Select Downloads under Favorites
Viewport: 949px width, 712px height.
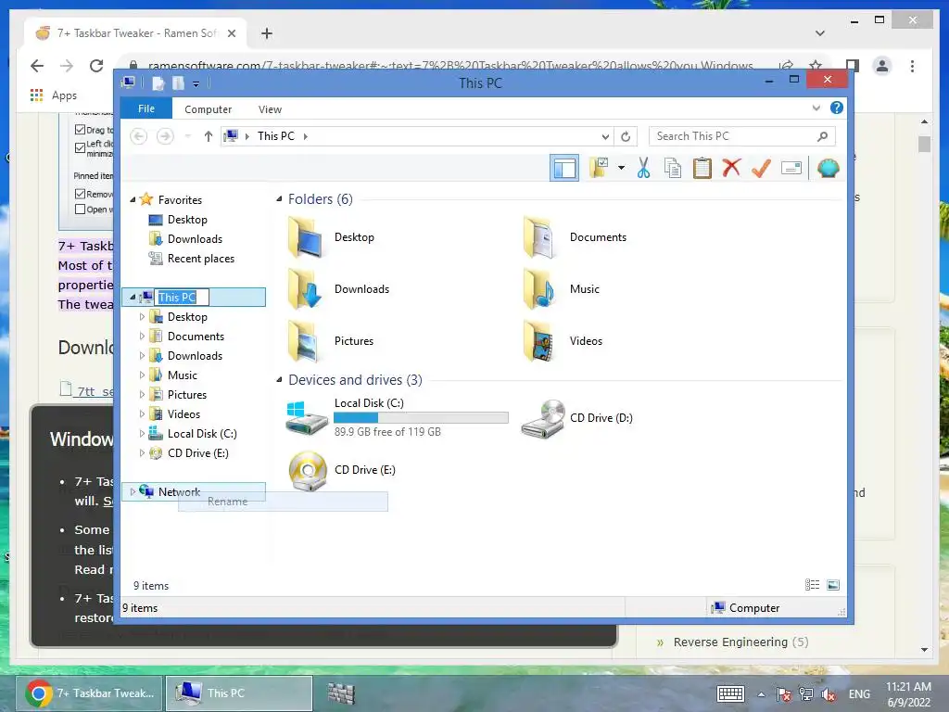195,238
